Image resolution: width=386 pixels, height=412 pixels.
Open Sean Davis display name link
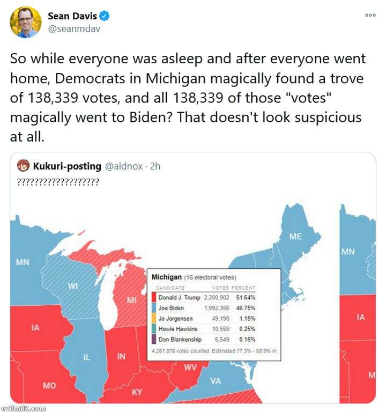click(x=73, y=16)
